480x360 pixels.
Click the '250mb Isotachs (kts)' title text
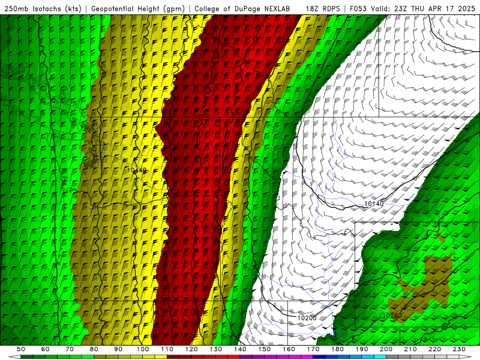pyautogui.click(x=43, y=8)
